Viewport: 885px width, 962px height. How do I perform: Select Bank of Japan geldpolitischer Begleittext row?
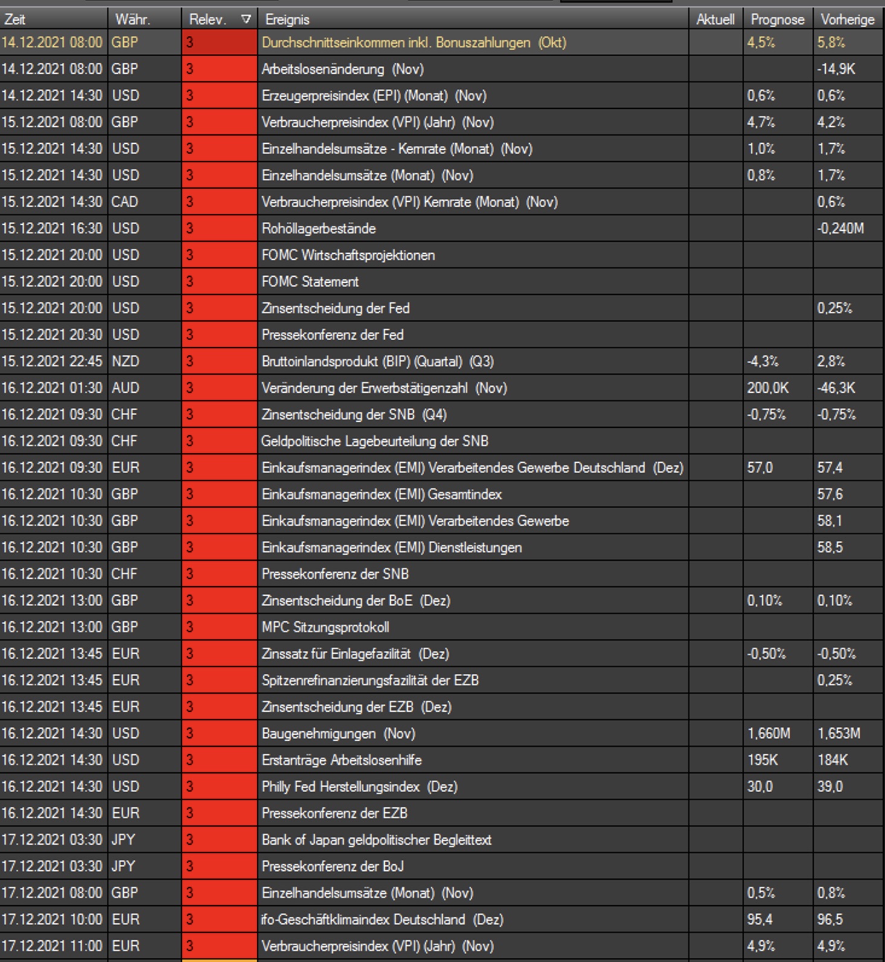[376, 840]
